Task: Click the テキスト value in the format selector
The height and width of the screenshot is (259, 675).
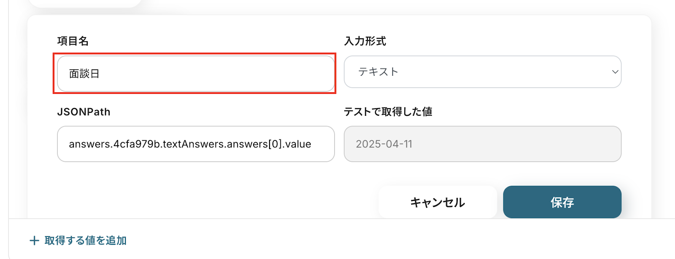Action: [x=378, y=72]
